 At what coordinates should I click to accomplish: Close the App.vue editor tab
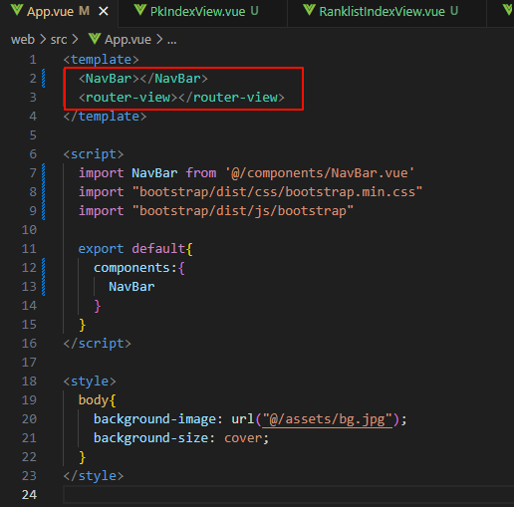coord(104,12)
